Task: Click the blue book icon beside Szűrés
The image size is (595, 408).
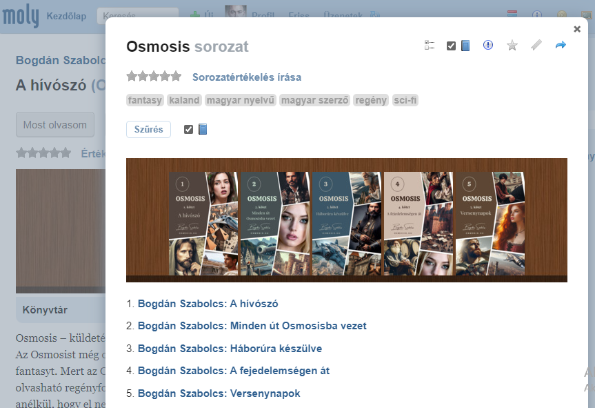Action: pyautogui.click(x=203, y=129)
